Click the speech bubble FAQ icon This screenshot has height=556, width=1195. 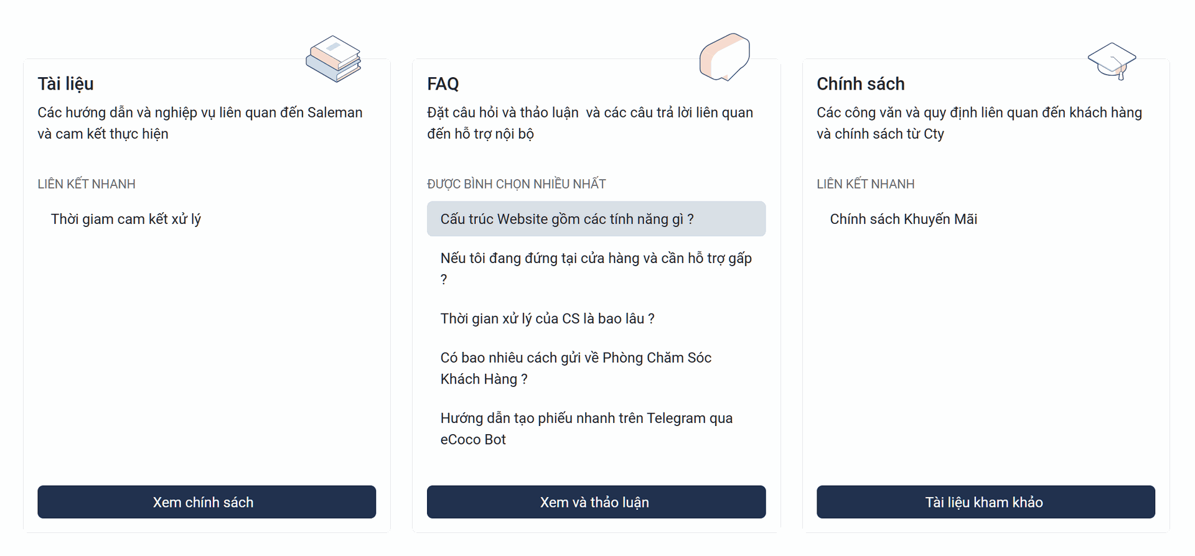724,57
